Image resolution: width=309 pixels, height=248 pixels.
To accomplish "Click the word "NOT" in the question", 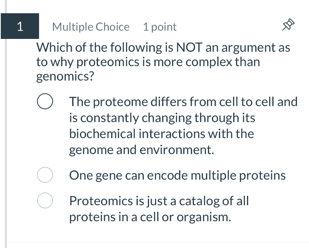I will point(190,48).
